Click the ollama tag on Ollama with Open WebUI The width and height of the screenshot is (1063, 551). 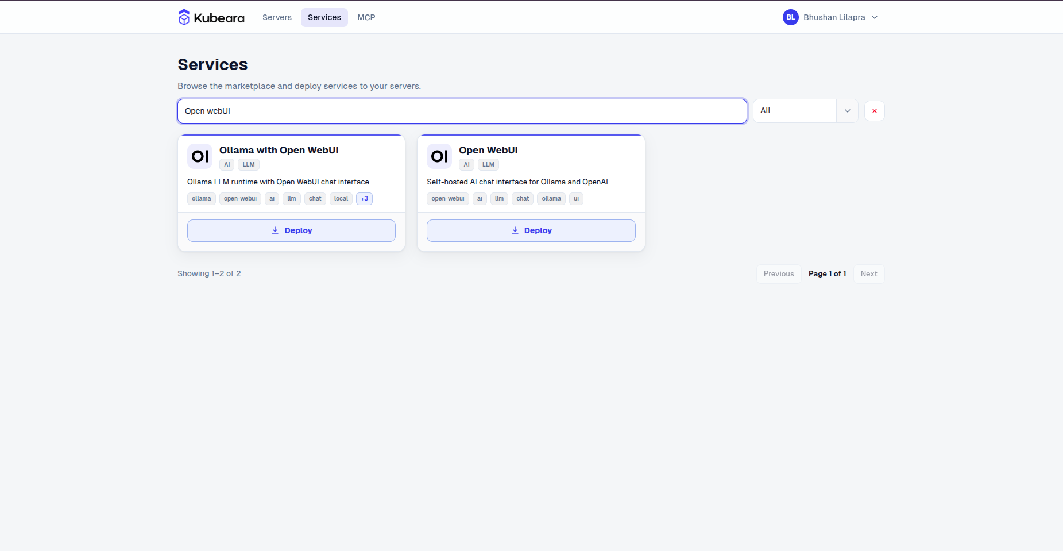tap(202, 199)
